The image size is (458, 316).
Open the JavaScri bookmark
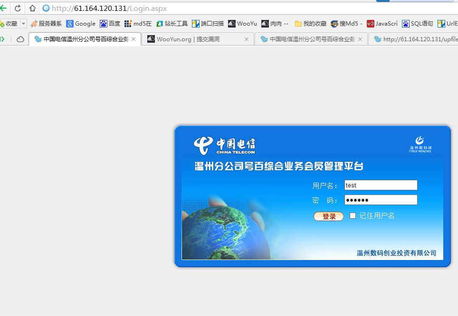382,24
